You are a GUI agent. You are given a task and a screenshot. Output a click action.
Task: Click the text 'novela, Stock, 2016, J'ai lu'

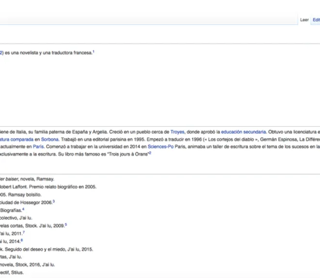[x=27, y=265]
